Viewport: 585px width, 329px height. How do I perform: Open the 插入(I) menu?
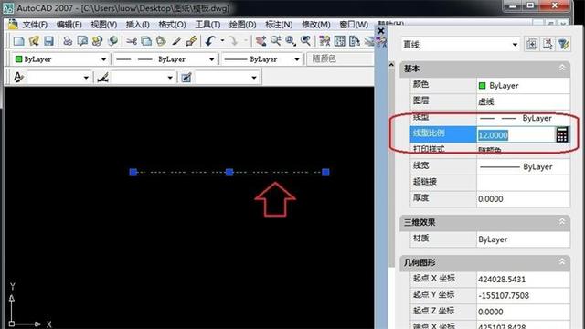point(138,25)
